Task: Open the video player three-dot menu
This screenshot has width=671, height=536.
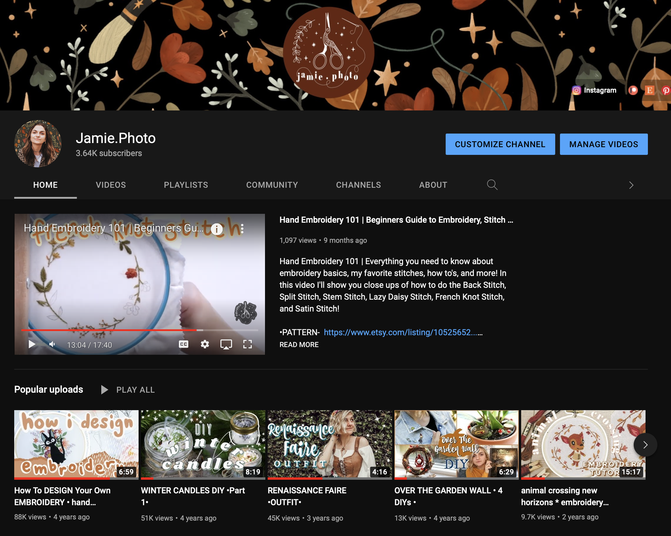Action: coord(242,229)
